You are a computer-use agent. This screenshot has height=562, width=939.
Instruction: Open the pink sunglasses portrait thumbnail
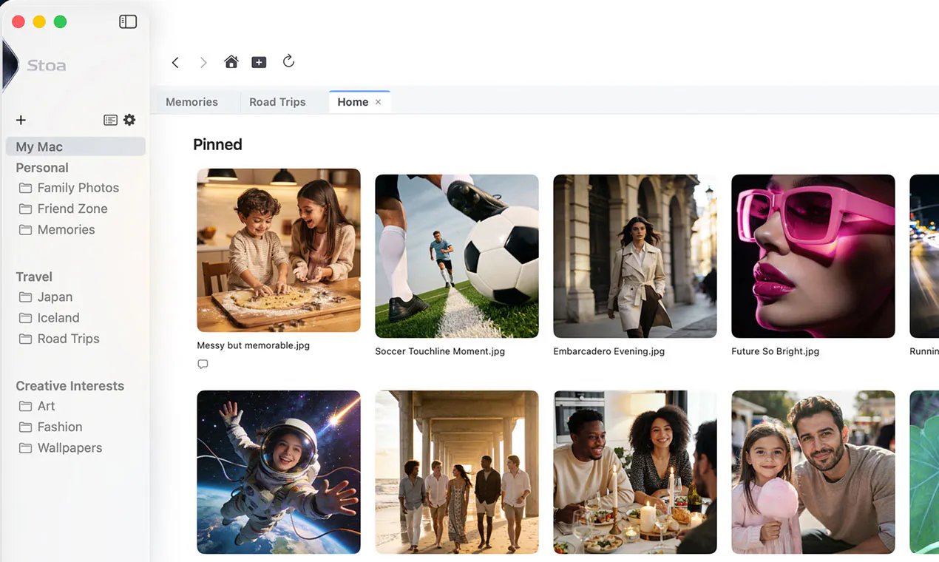pyautogui.click(x=813, y=256)
